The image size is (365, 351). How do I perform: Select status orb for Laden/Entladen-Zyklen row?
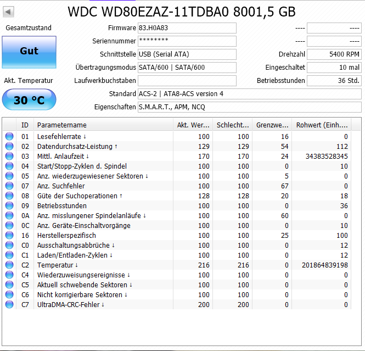(x=9, y=255)
